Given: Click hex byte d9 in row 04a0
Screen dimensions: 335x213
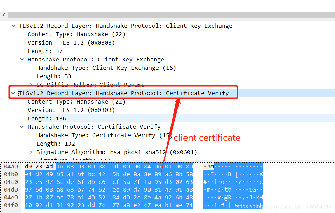Looking at the screenshot, I should coord(28,167).
